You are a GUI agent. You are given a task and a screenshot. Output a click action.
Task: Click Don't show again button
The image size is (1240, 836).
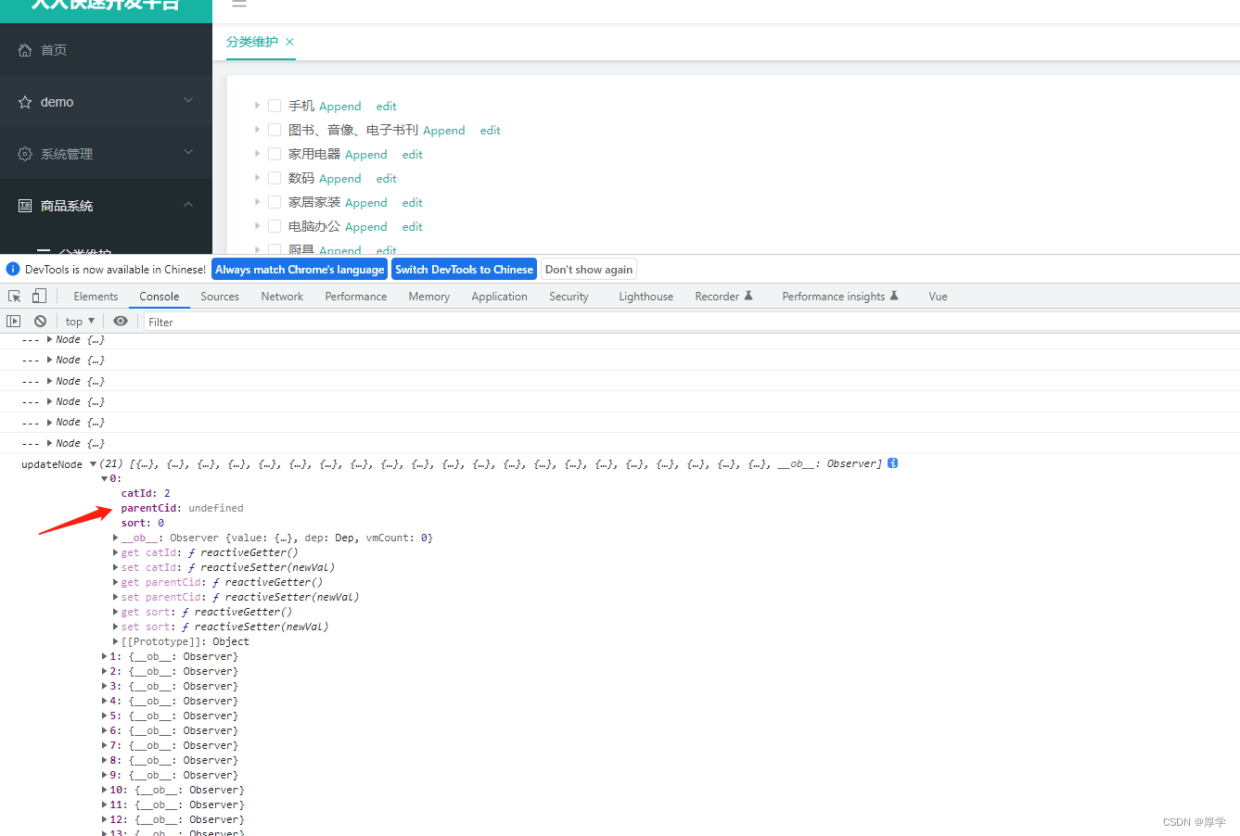pyautogui.click(x=589, y=270)
